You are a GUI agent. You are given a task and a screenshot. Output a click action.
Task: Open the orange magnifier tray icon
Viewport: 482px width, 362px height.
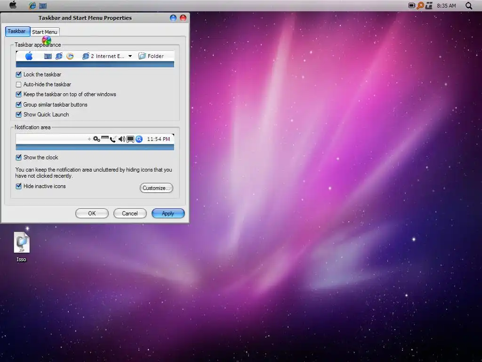pyautogui.click(x=420, y=6)
